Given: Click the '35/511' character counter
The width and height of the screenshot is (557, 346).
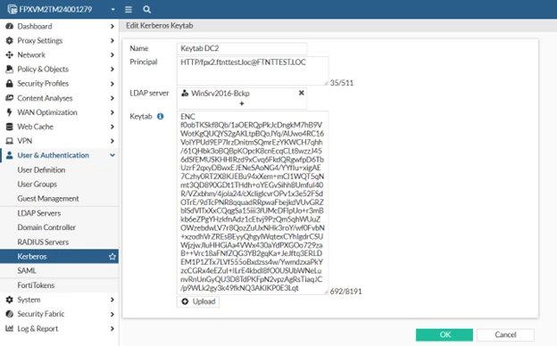Looking at the screenshot, I should click(x=342, y=83).
